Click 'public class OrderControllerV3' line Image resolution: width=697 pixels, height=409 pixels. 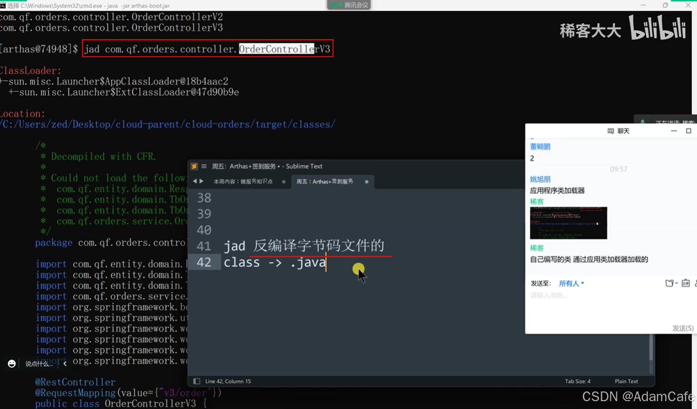[x=122, y=403]
